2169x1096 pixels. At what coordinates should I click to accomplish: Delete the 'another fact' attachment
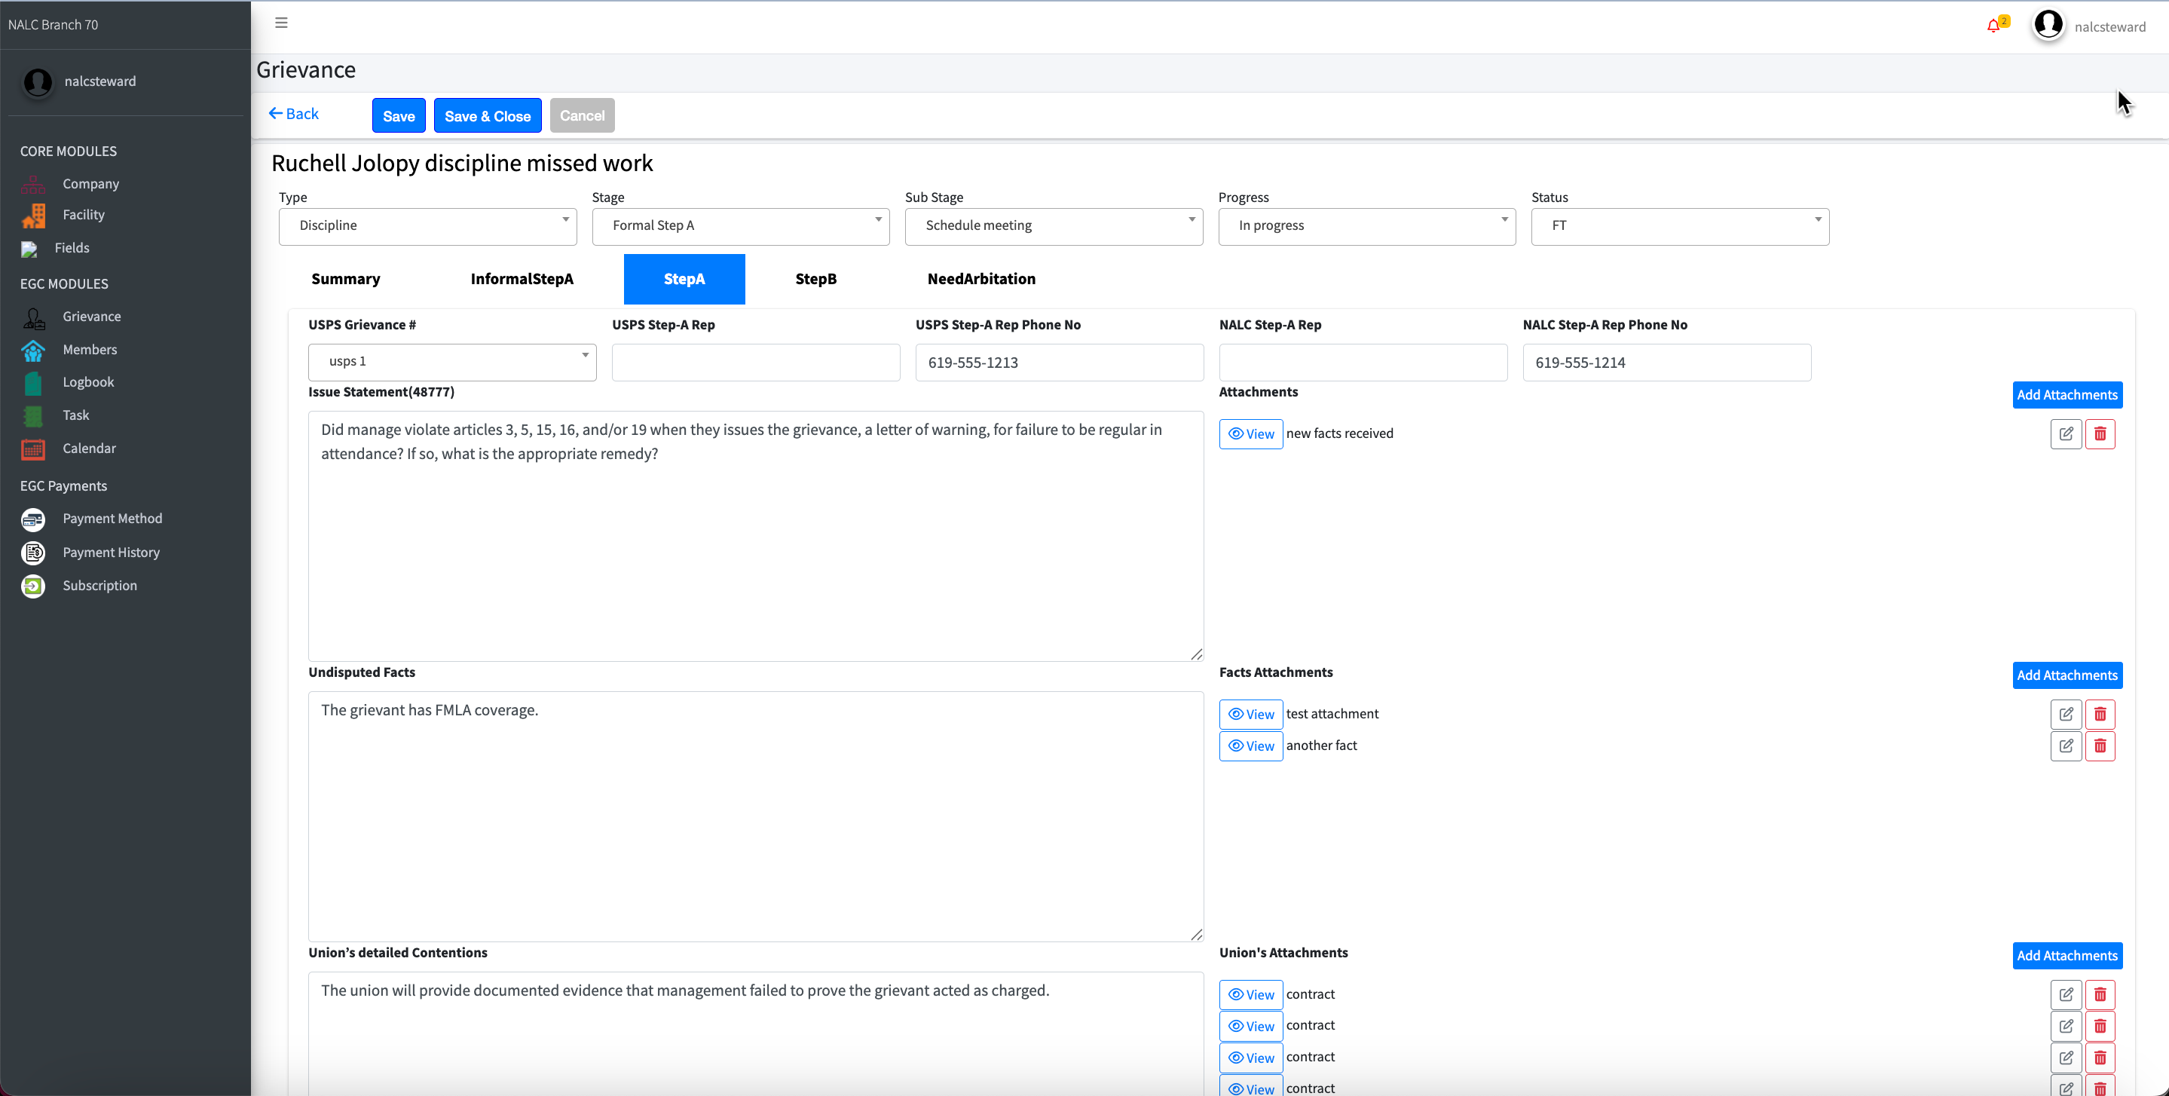click(2100, 745)
